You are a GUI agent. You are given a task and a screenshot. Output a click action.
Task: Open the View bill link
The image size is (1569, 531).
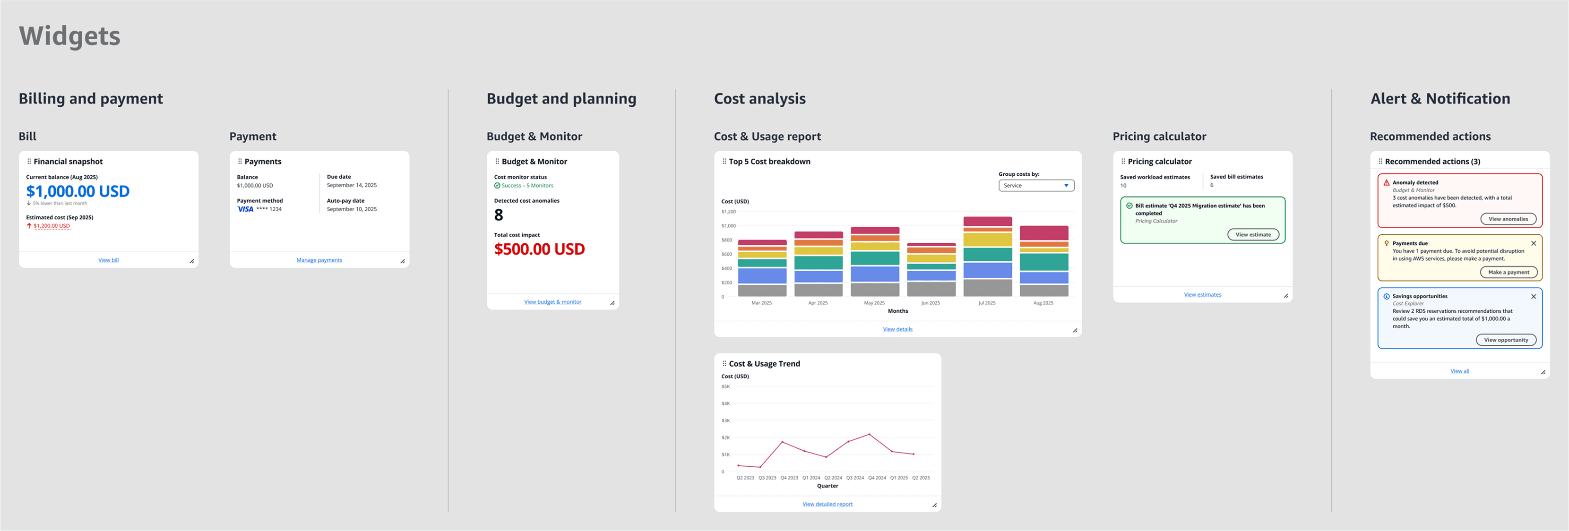pyautogui.click(x=108, y=260)
